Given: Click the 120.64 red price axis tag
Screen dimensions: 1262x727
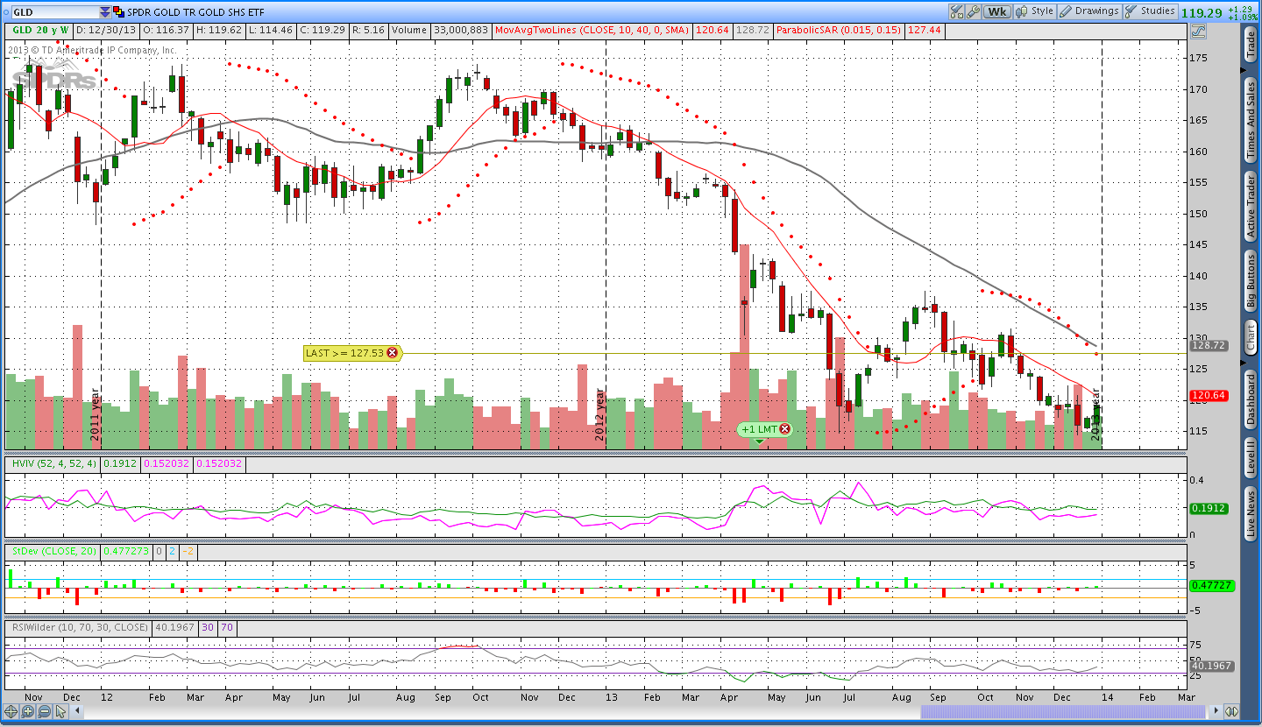Looking at the screenshot, I should click(1209, 396).
